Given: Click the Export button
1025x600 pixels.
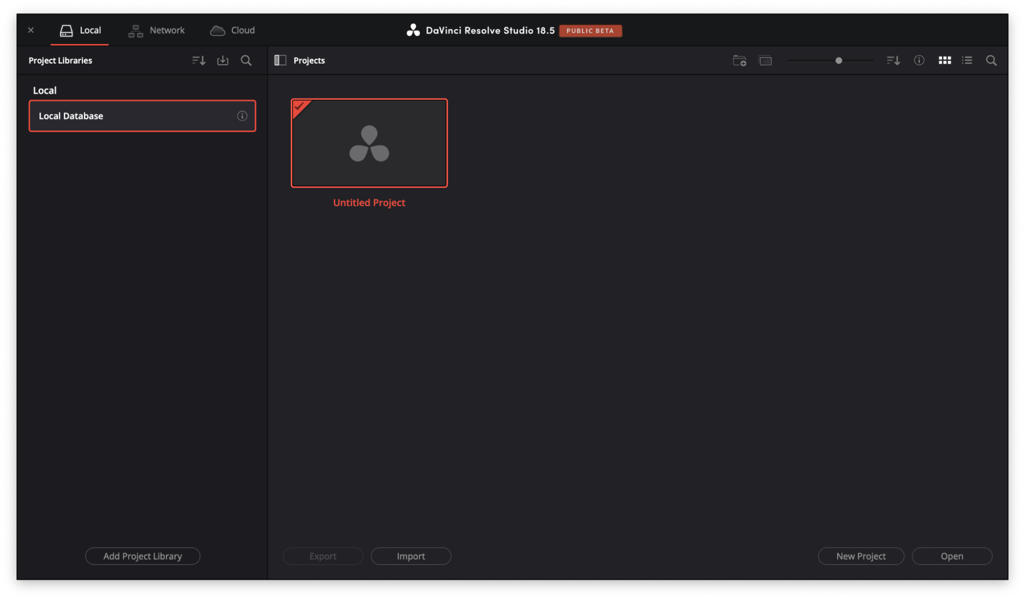Looking at the screenshot, I should (x=323, y=556).
